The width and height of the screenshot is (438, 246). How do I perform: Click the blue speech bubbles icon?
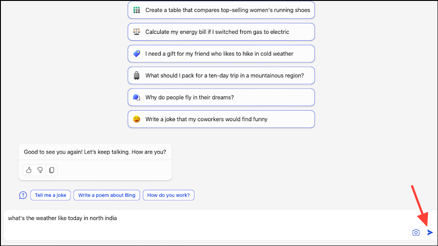tap(136, 97)
